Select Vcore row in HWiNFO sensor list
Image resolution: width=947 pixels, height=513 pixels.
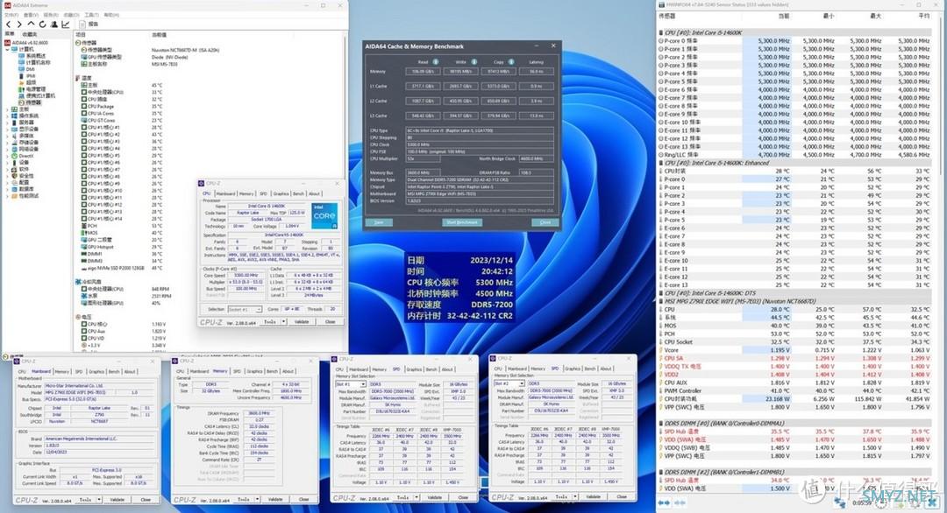pyautogui.click(x=794, y=349)
